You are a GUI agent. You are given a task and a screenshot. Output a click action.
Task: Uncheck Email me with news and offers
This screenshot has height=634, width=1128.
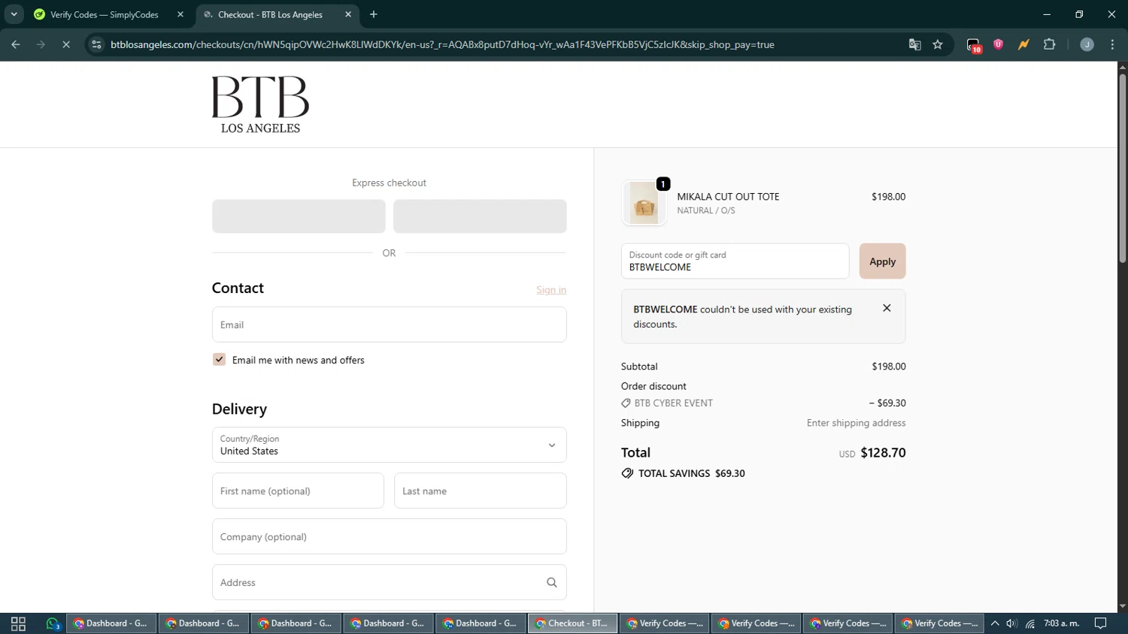tap(219, 360)
